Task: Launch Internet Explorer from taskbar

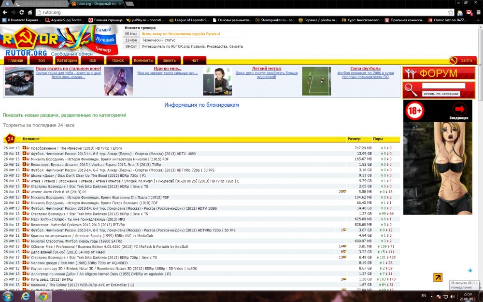Action: (x=26, y=297)
